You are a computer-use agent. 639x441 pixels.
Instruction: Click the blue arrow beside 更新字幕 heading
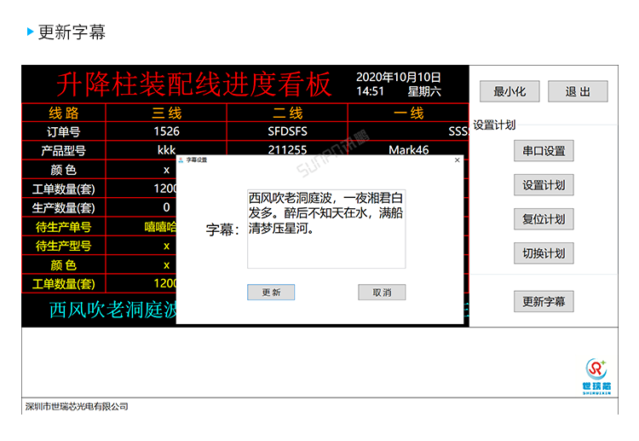31,32
